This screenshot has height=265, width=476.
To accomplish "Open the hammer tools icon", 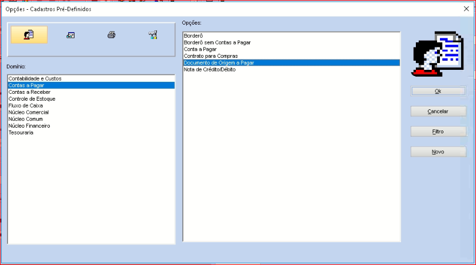I will 152,35.
